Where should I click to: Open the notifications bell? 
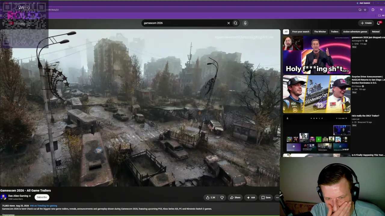379,23
